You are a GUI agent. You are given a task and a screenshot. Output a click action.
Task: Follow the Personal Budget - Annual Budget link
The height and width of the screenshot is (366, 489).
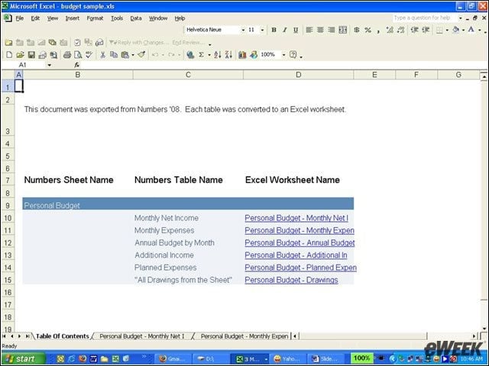pyautogui.click(x=300, y=242)
